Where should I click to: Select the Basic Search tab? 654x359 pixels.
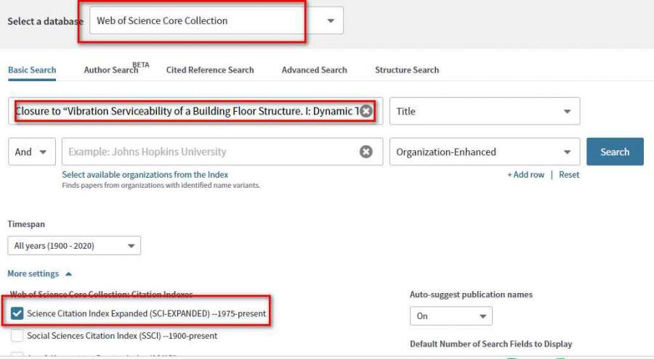pos(32,70)
